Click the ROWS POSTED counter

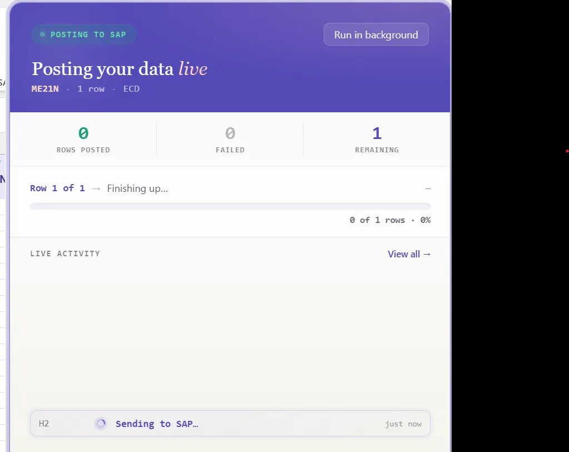(x=83, y=140)
